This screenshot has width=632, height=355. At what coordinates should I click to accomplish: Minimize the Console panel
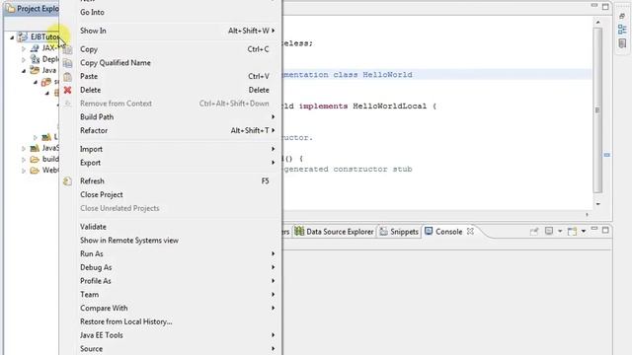594,229
